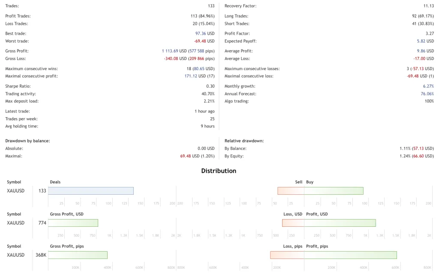Click the Average Loss value -17.00 USD
Screen dimensions: 439x273
click(423, 59)
